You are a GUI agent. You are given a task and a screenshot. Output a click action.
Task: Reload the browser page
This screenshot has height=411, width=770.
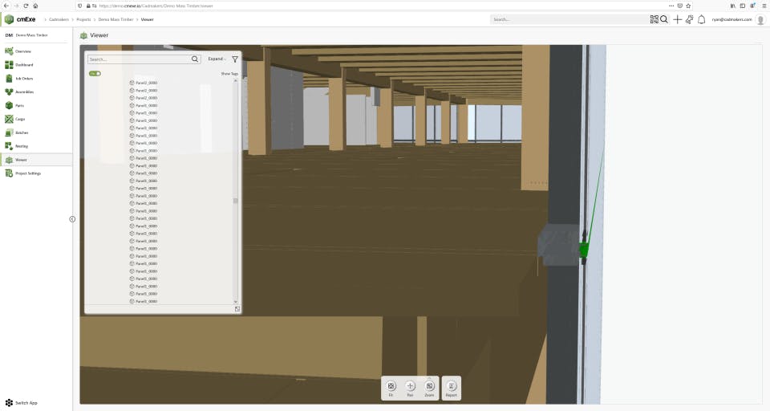click(x=26, y=6)
